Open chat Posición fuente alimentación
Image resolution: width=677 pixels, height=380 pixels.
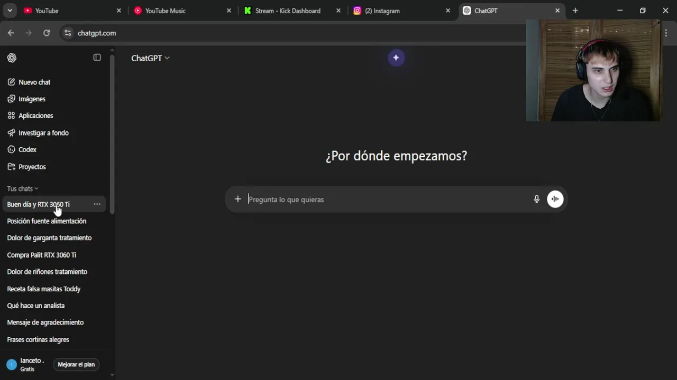(53, 221)
